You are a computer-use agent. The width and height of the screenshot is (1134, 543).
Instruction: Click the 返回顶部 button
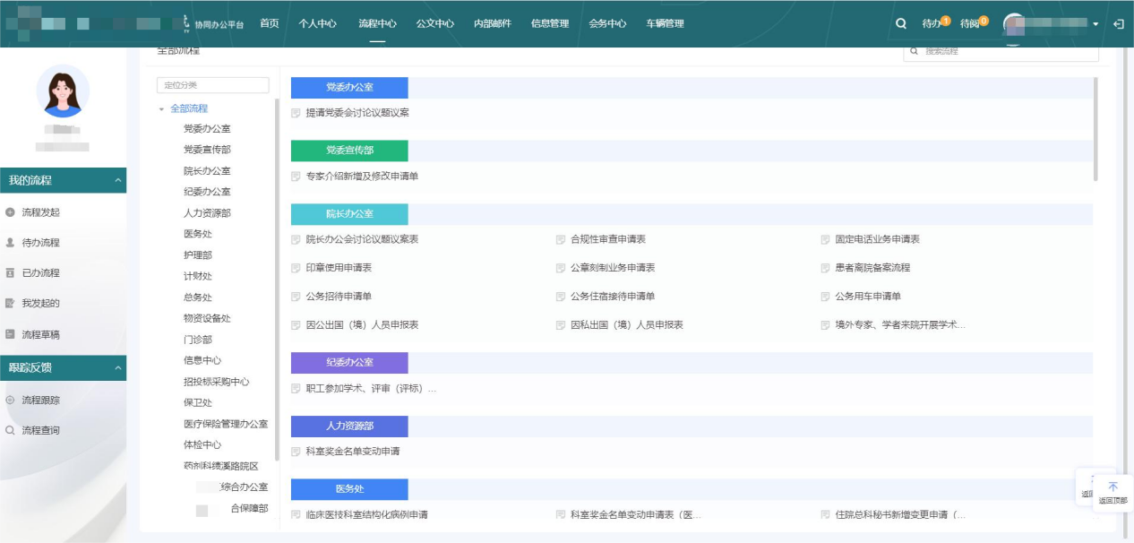pos(1113,492)
